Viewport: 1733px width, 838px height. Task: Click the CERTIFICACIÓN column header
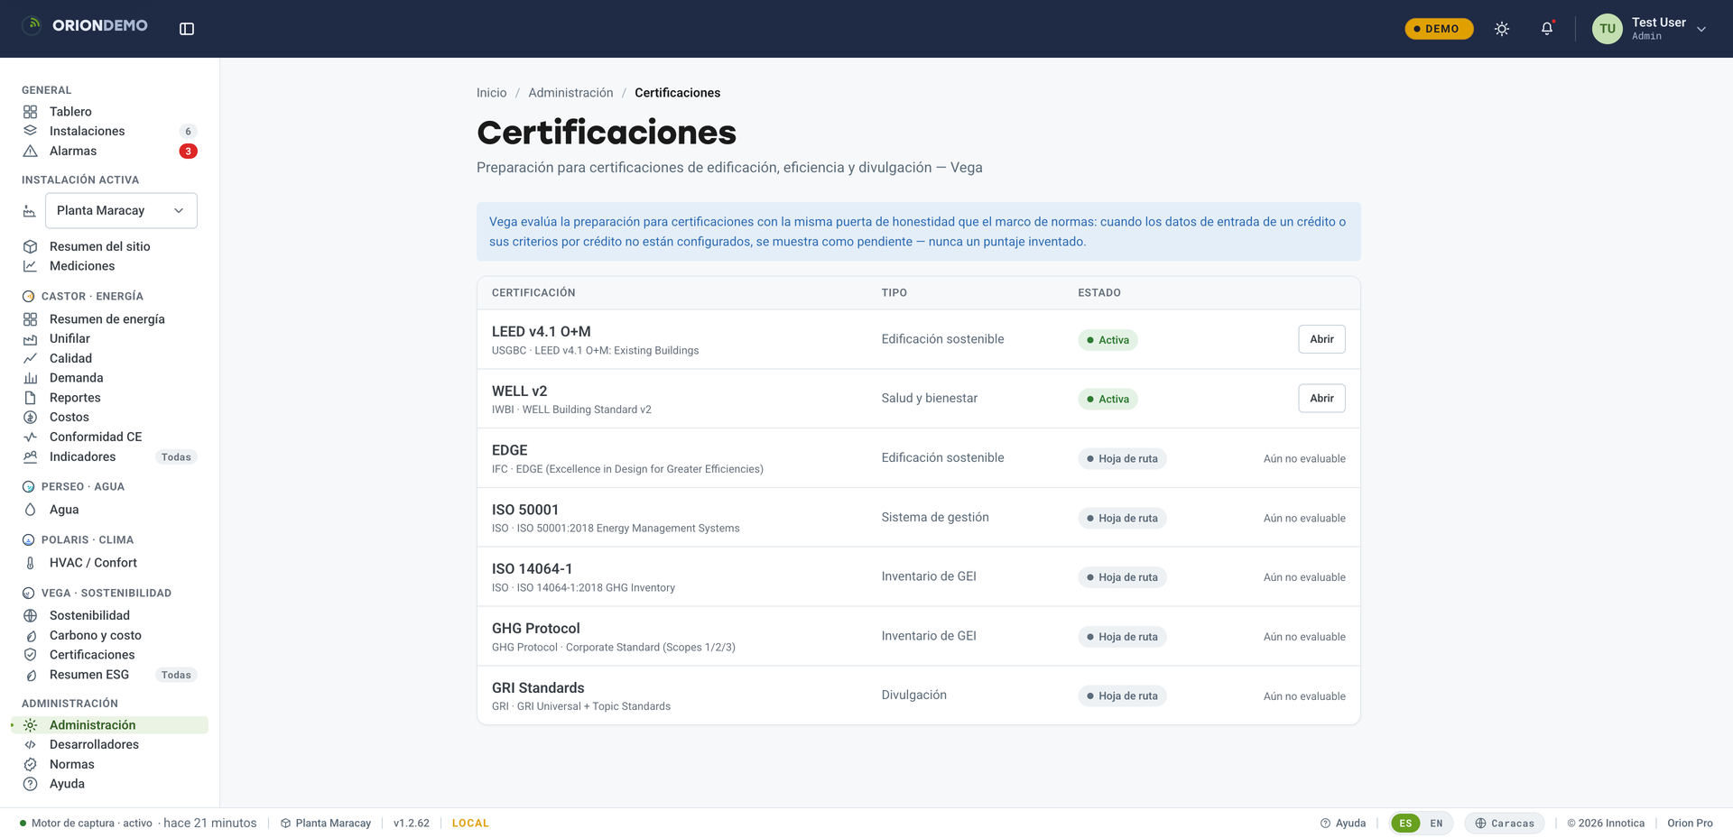point(533,293)
